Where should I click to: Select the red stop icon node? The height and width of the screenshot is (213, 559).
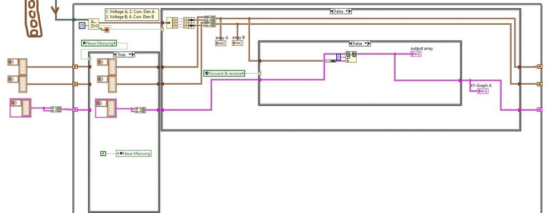click(106, 30)
